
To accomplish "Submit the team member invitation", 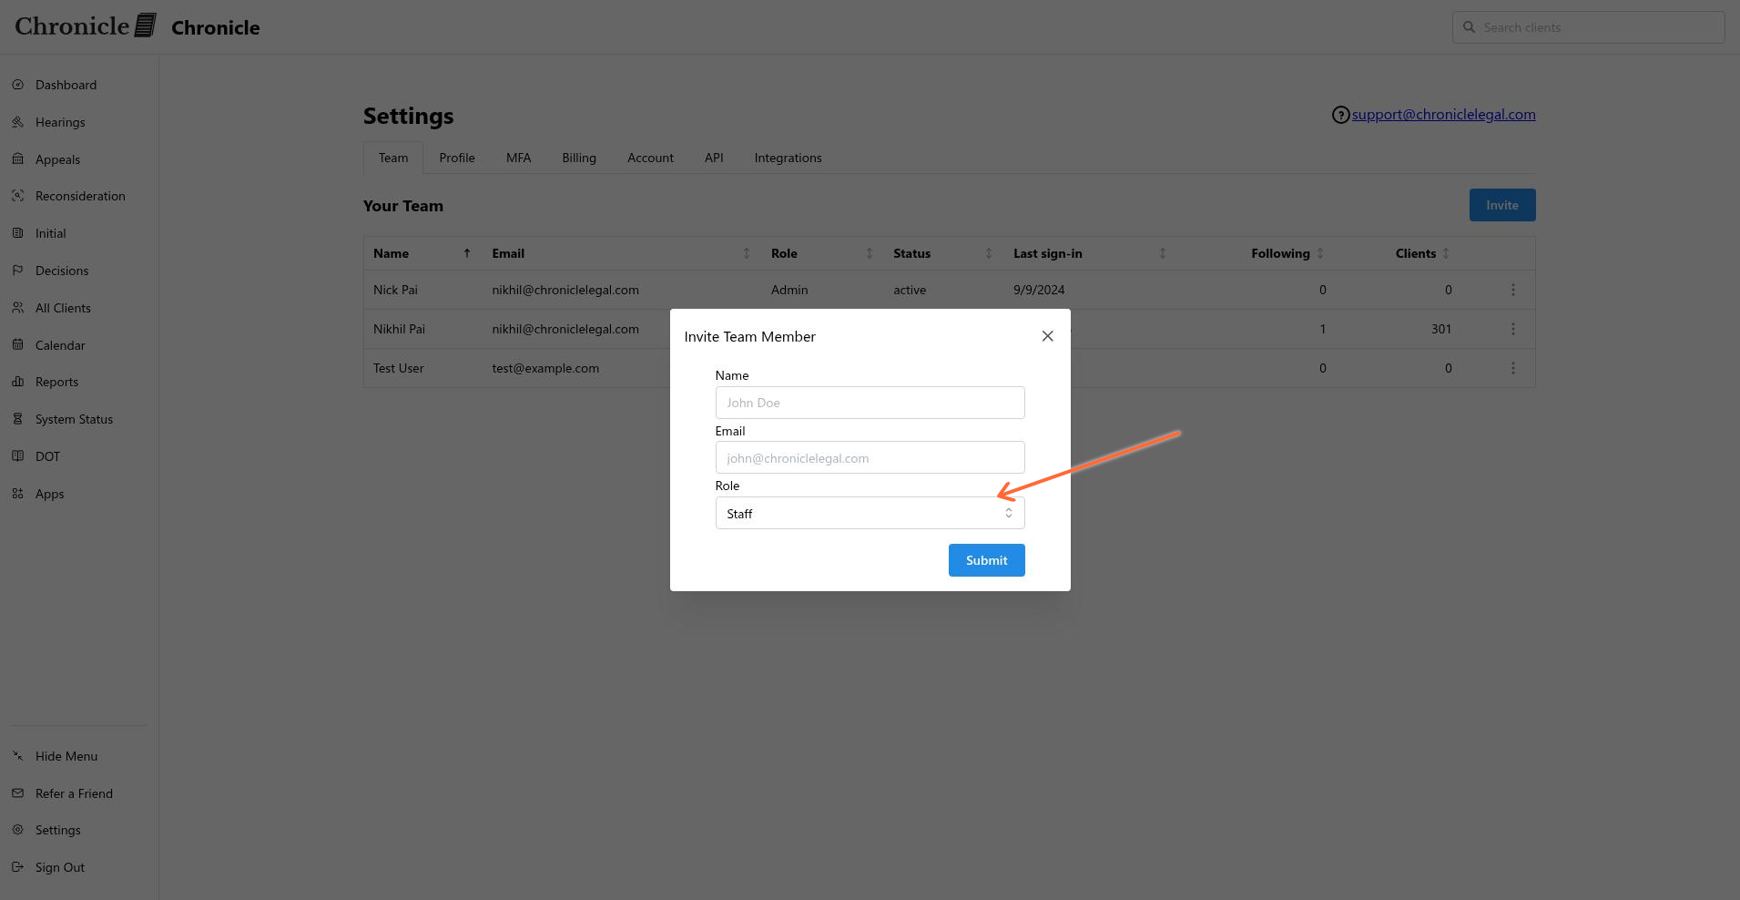I will coord(987,560).
